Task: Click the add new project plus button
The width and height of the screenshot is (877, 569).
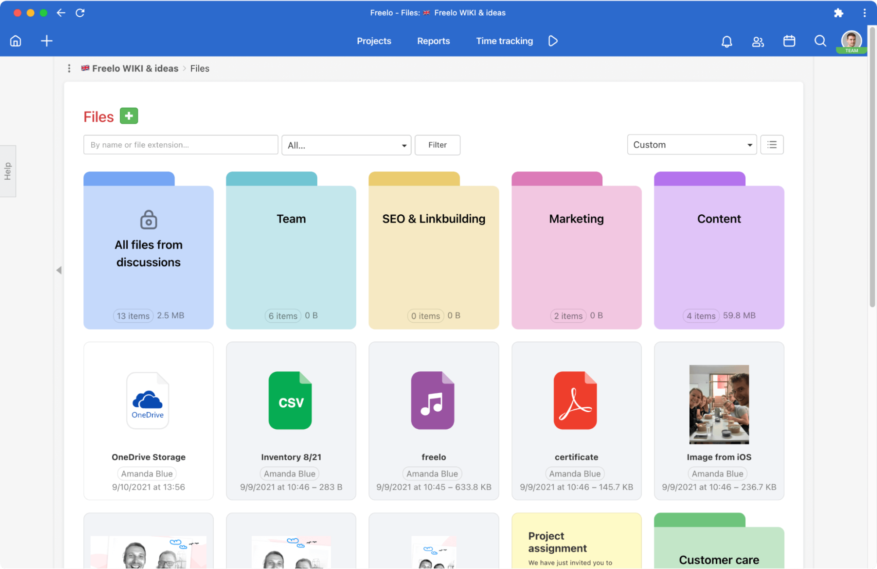Action: 47,40
